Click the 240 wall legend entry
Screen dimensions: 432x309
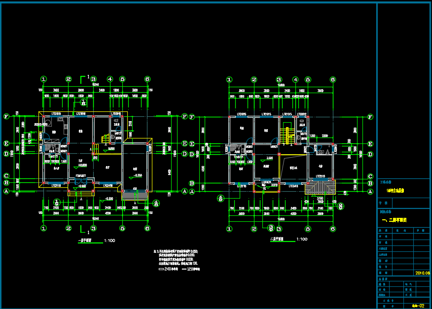coord(169,269)
